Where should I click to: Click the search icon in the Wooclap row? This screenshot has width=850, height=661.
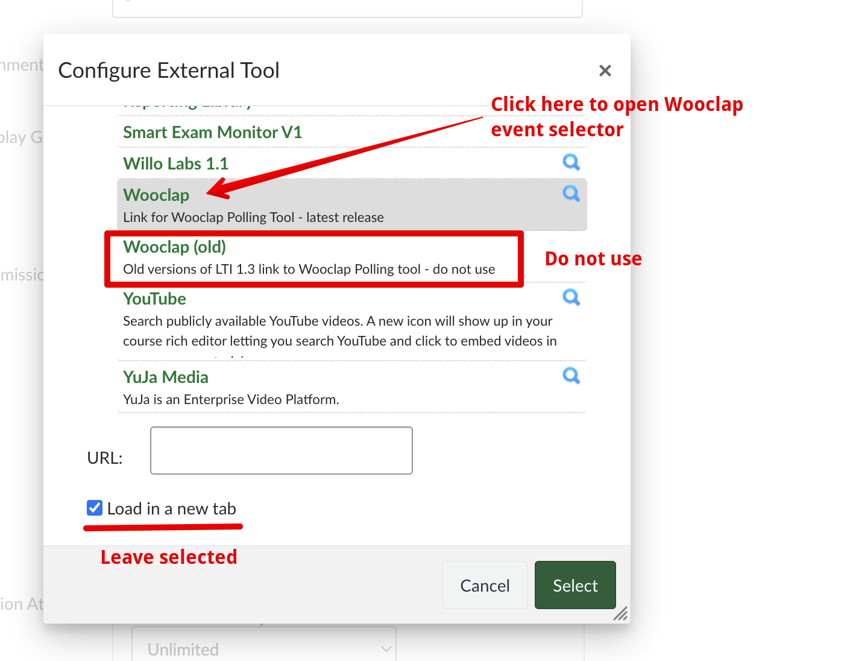point(571,194)
